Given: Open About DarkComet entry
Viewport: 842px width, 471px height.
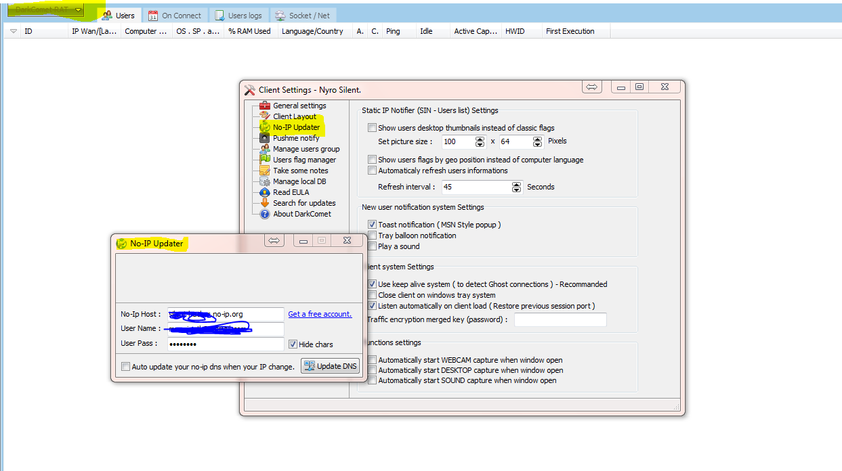Looking at the screenshot, I should pyautogui.click(x=302, y=214).
